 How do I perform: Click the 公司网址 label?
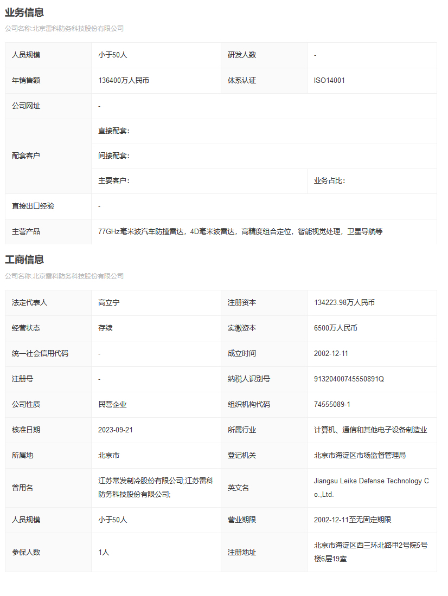pyautogui.click(x=26, y=106)
